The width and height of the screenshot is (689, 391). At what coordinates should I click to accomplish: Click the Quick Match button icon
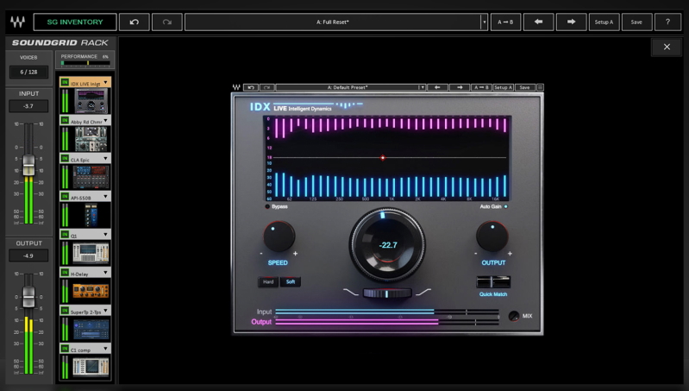click(x=493, y=282)
